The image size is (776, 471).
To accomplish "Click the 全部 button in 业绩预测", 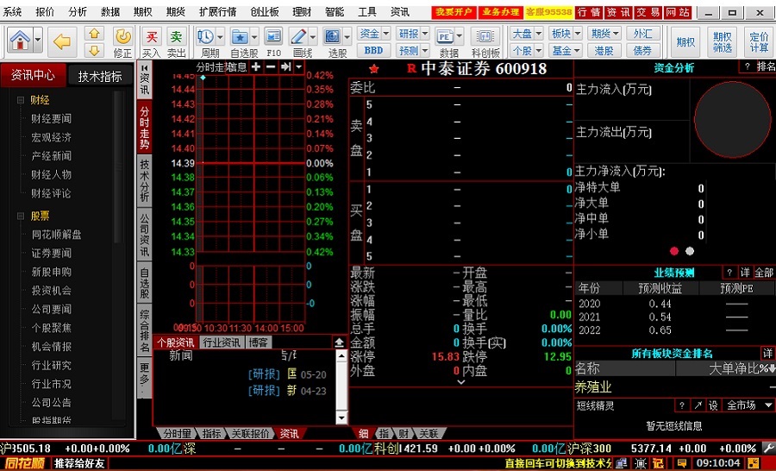I will (764, 273).
